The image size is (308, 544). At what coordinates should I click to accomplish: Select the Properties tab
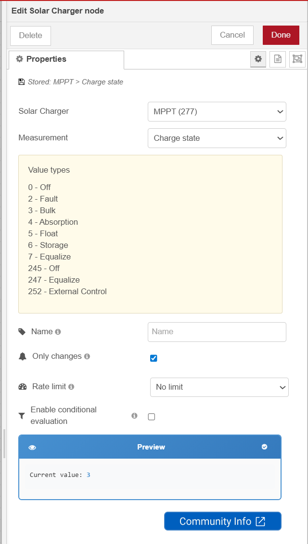tap(66, 59)
